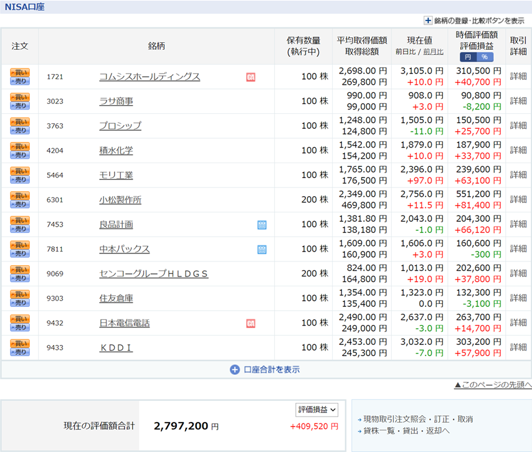532x452 pixels.
Task: Switch valuation display to 円
Action: 468,57
